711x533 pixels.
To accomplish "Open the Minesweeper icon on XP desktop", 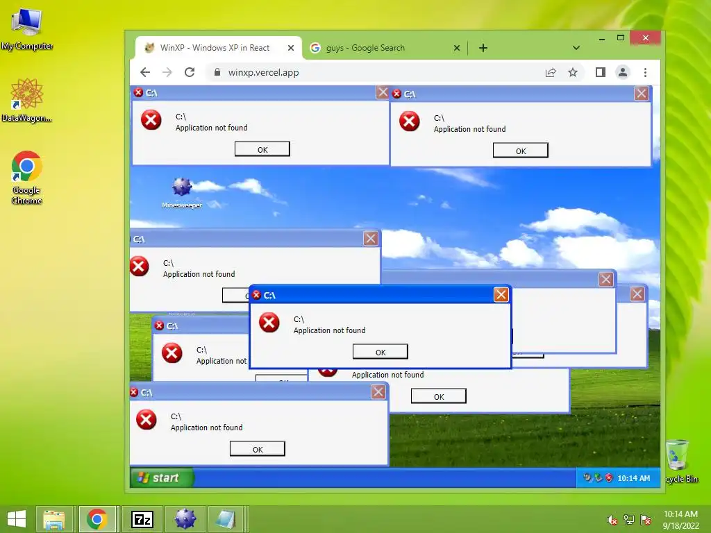I will coord(182,193).
